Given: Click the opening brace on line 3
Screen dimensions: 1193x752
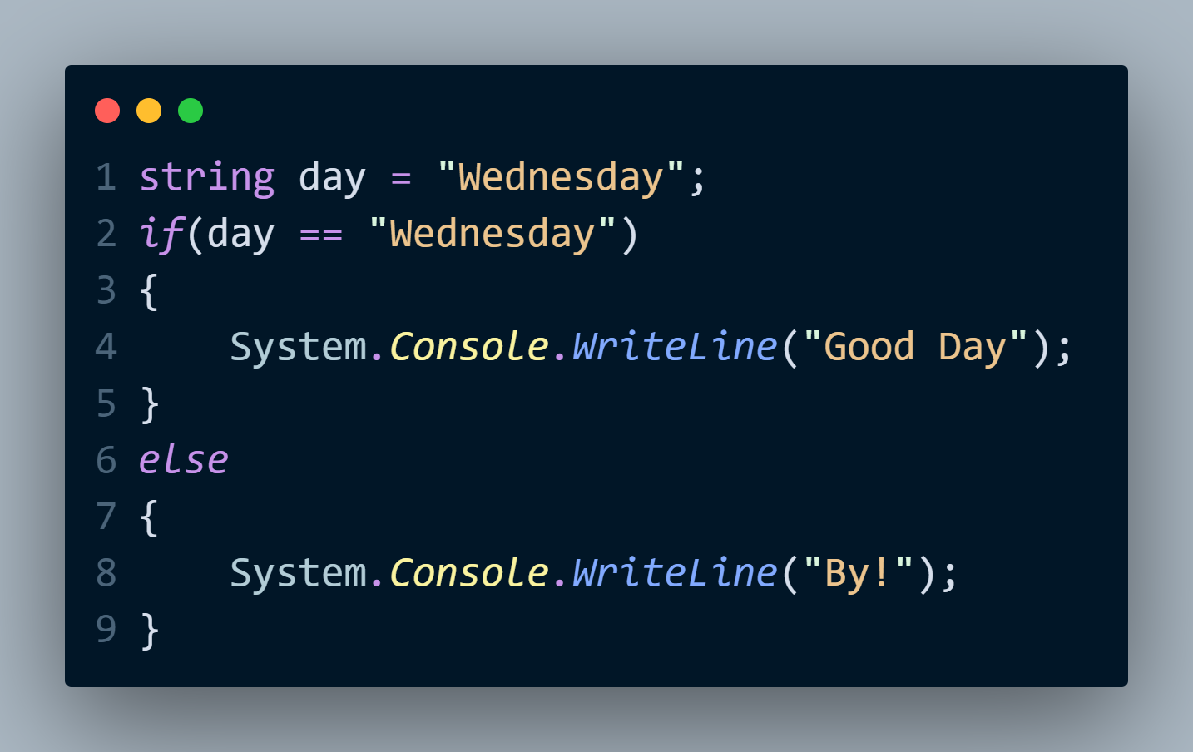Looking at the screenshot, I should pyautogui.click(x=150, y=291).
